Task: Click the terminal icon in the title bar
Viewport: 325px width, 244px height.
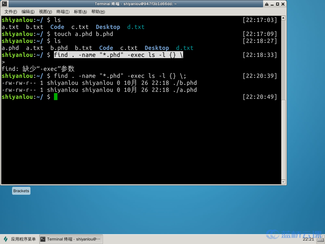Action: tap(4, 4)
